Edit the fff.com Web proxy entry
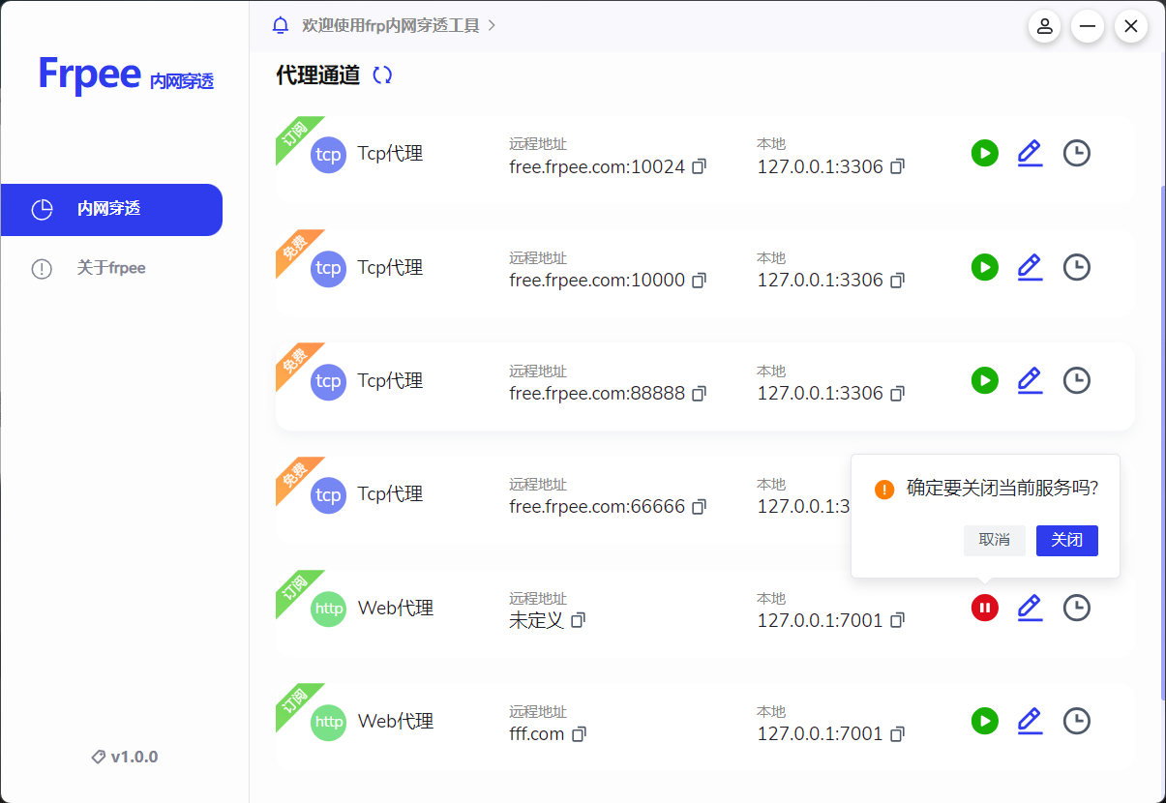The image size is (1166, 803). [1030, 721]
